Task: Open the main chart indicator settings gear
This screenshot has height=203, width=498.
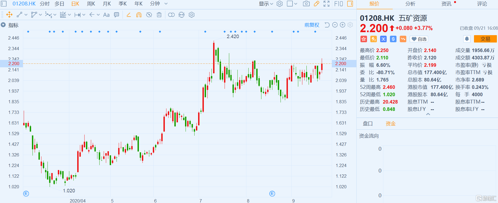Action: [350, 25]
